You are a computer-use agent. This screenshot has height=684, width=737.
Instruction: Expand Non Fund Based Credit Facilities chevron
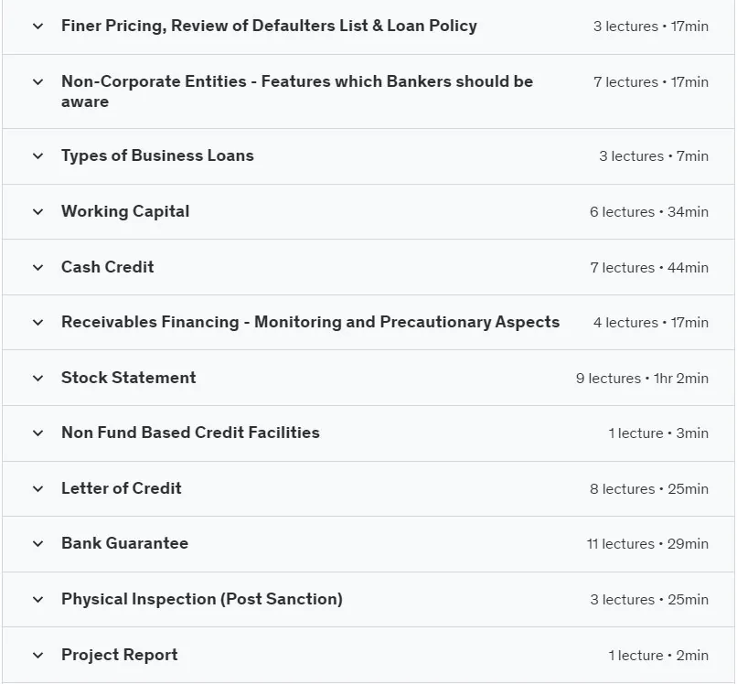click(x=38, y=433)
